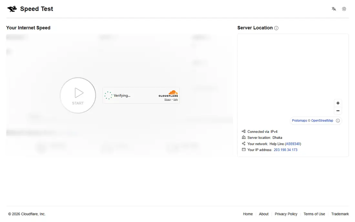Zoom out on the server map
Screen dimensions: 355x222
point(338,111)
